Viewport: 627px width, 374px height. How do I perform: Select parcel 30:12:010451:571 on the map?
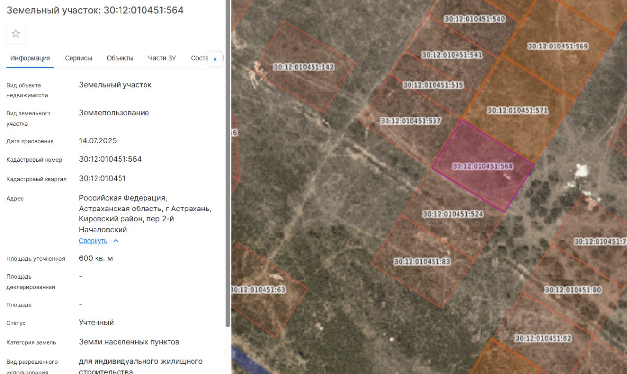[x=518, y=111]
